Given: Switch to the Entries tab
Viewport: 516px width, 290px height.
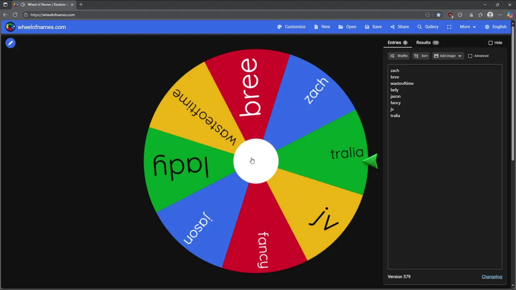Looking at the screenshot, I should [397, 43].
